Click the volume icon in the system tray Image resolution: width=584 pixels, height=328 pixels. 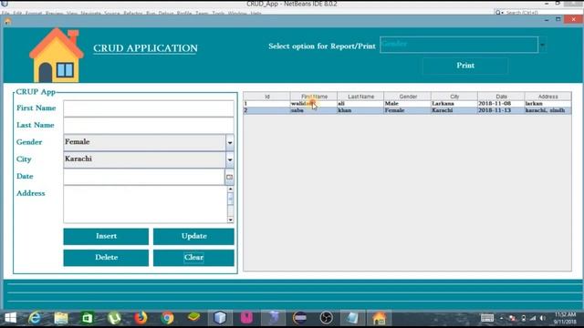point(543,318)
